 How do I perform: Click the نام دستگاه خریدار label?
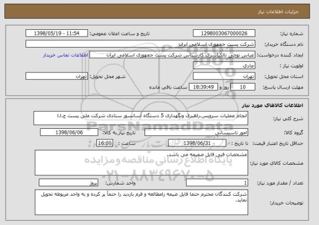(284, 44)
